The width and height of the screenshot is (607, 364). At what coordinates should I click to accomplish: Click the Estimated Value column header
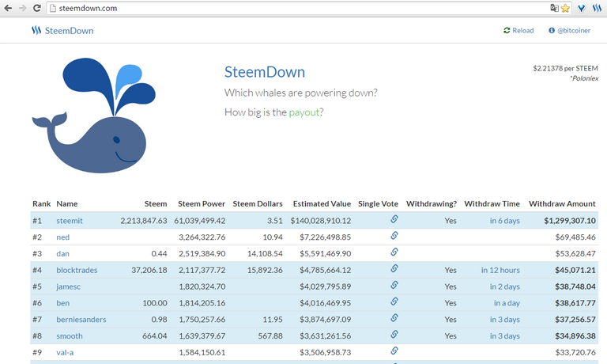322,204
